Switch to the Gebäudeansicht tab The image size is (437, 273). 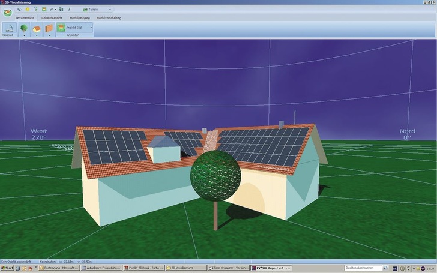pos(52,18)
